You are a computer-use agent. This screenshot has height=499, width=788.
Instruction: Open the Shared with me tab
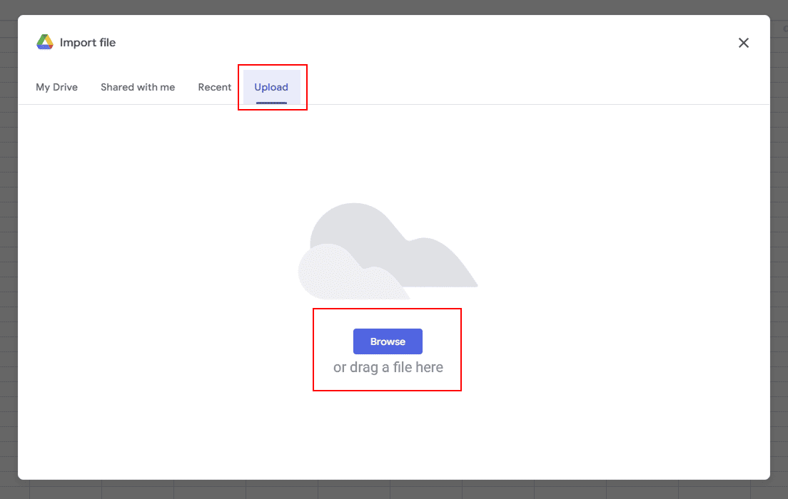138,87
